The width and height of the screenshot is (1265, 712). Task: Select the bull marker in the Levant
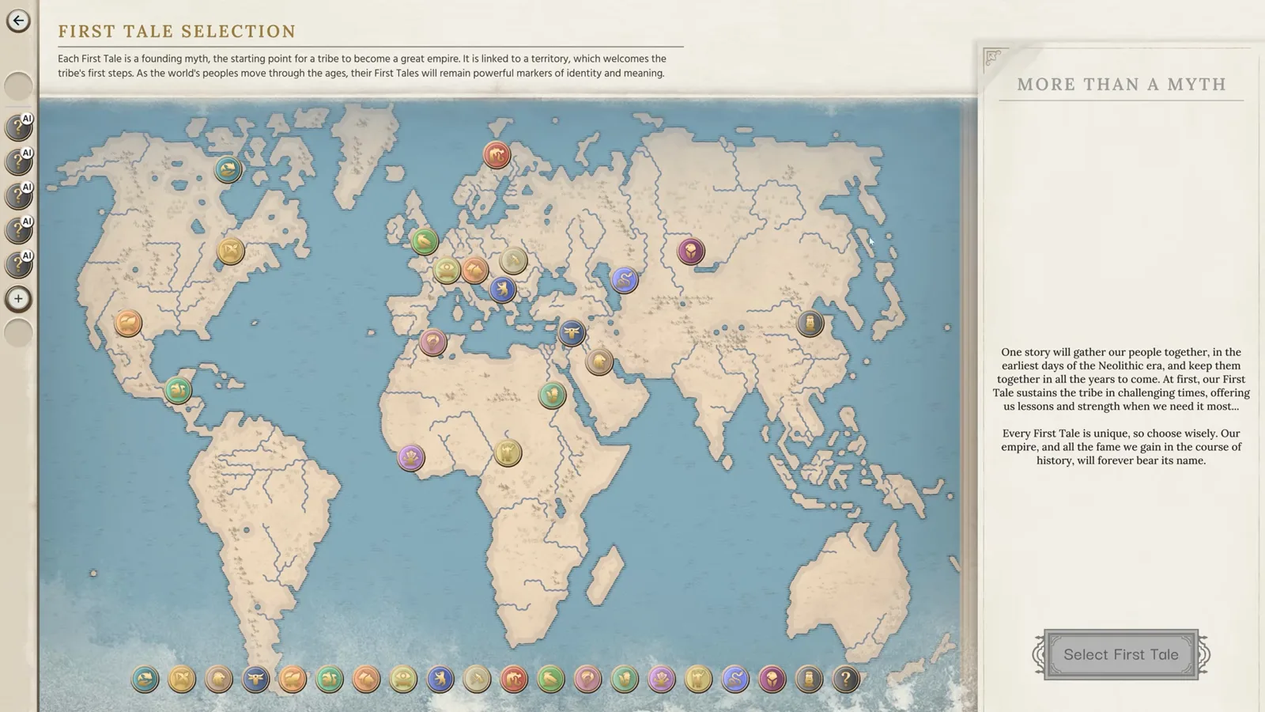pos(572,332)
